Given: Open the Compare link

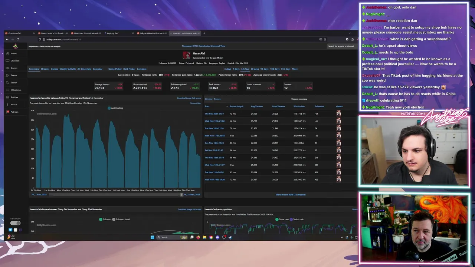Looking at the screenshot, I should click(x=141, y=69).
